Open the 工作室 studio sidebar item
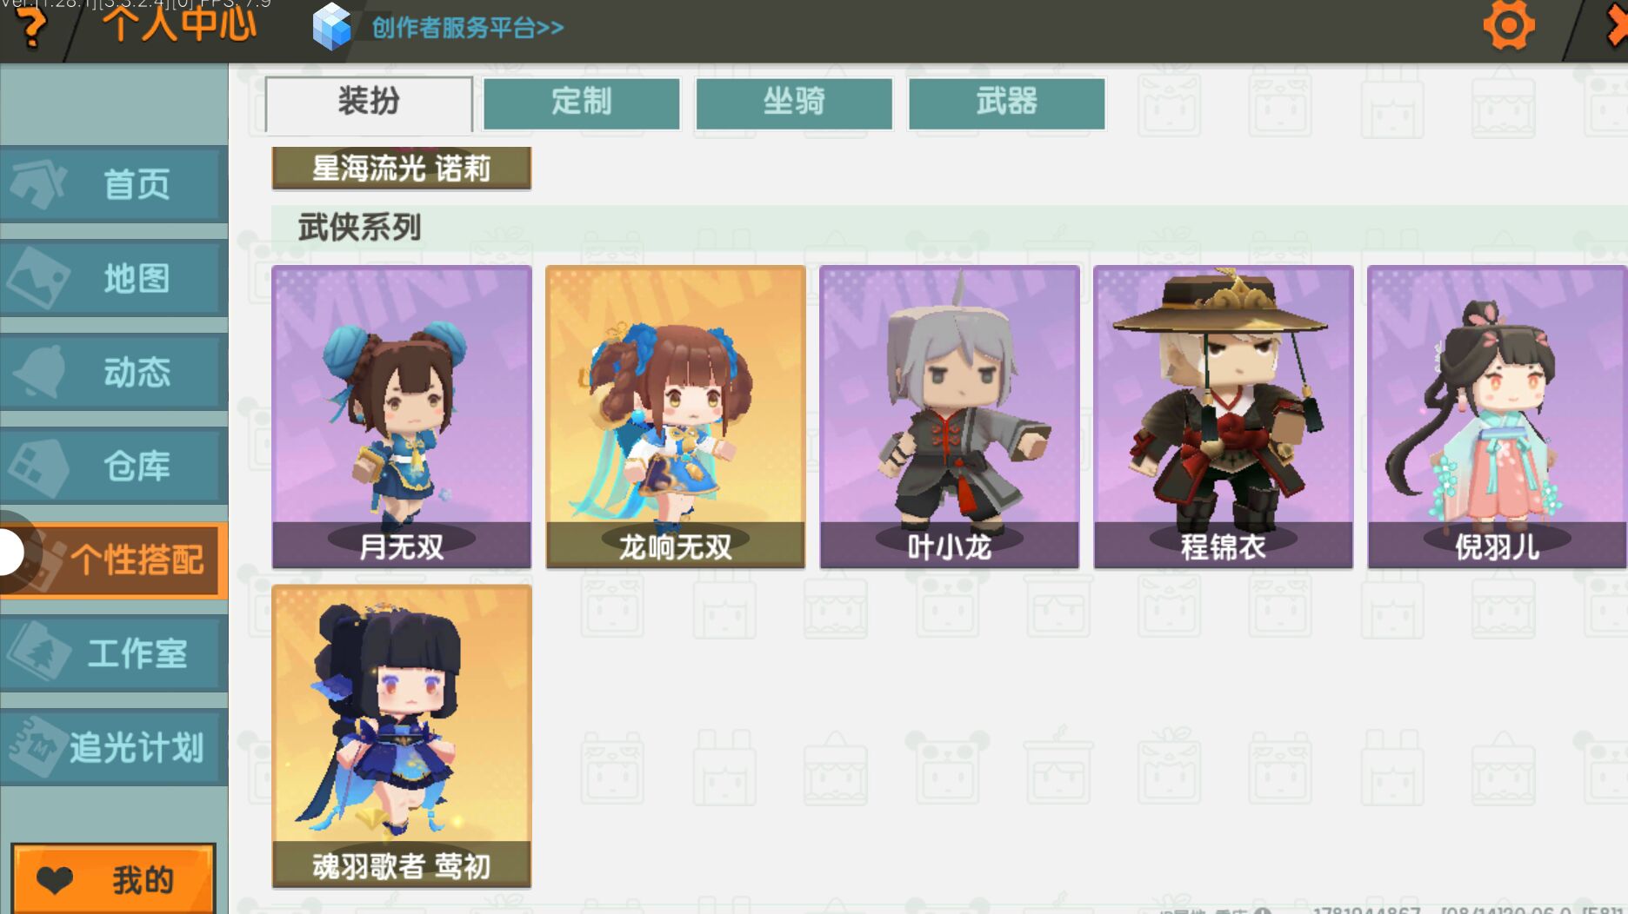 coord(114,653)
